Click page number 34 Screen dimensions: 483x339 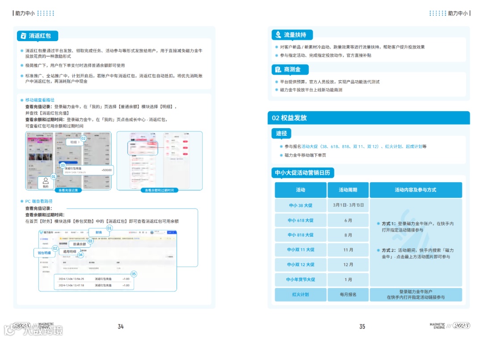121,326
